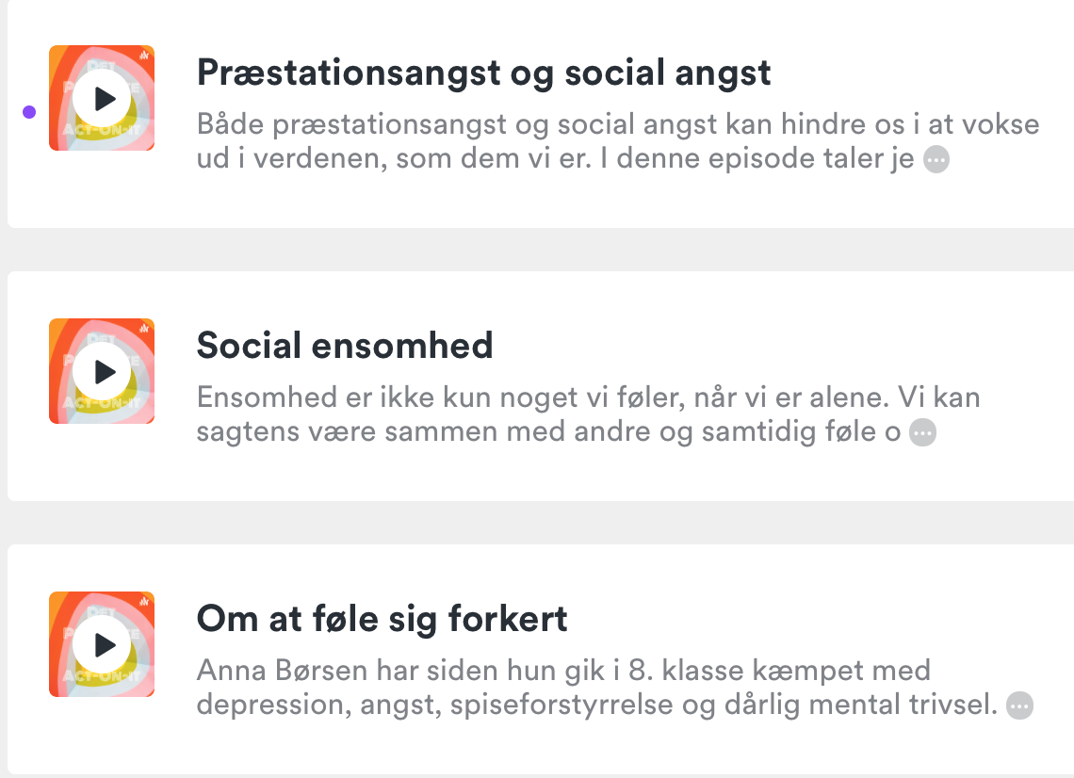This screenshot has height=778, width=1074.
Task: Click the ACT-ON-IT label on the third cover art
Action: click(102, 676)
